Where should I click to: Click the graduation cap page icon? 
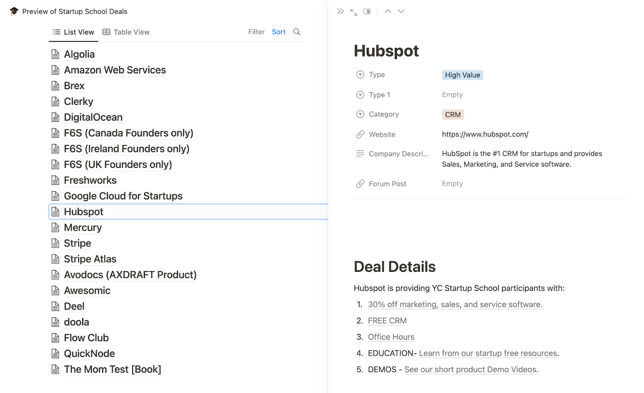tap(14, 11)
